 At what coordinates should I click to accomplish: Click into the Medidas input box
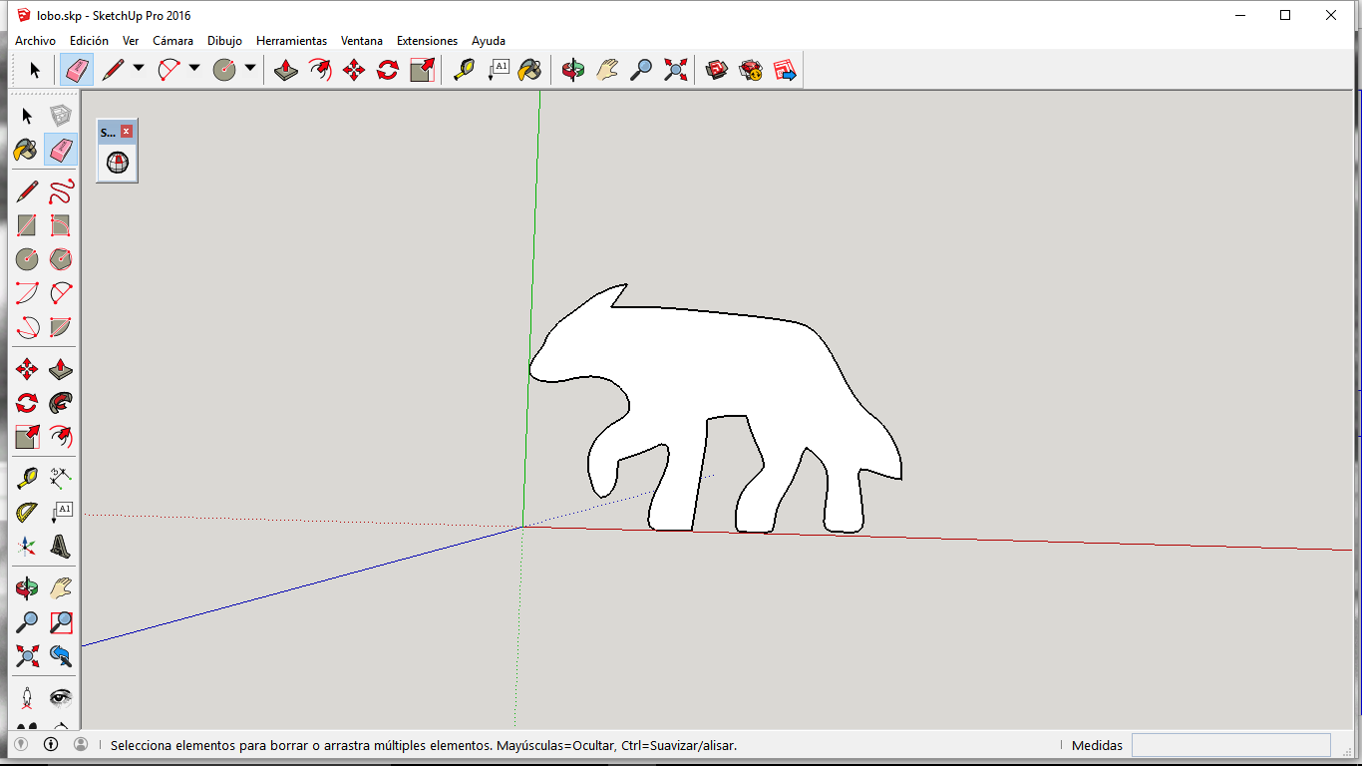tap(1230, 745)
